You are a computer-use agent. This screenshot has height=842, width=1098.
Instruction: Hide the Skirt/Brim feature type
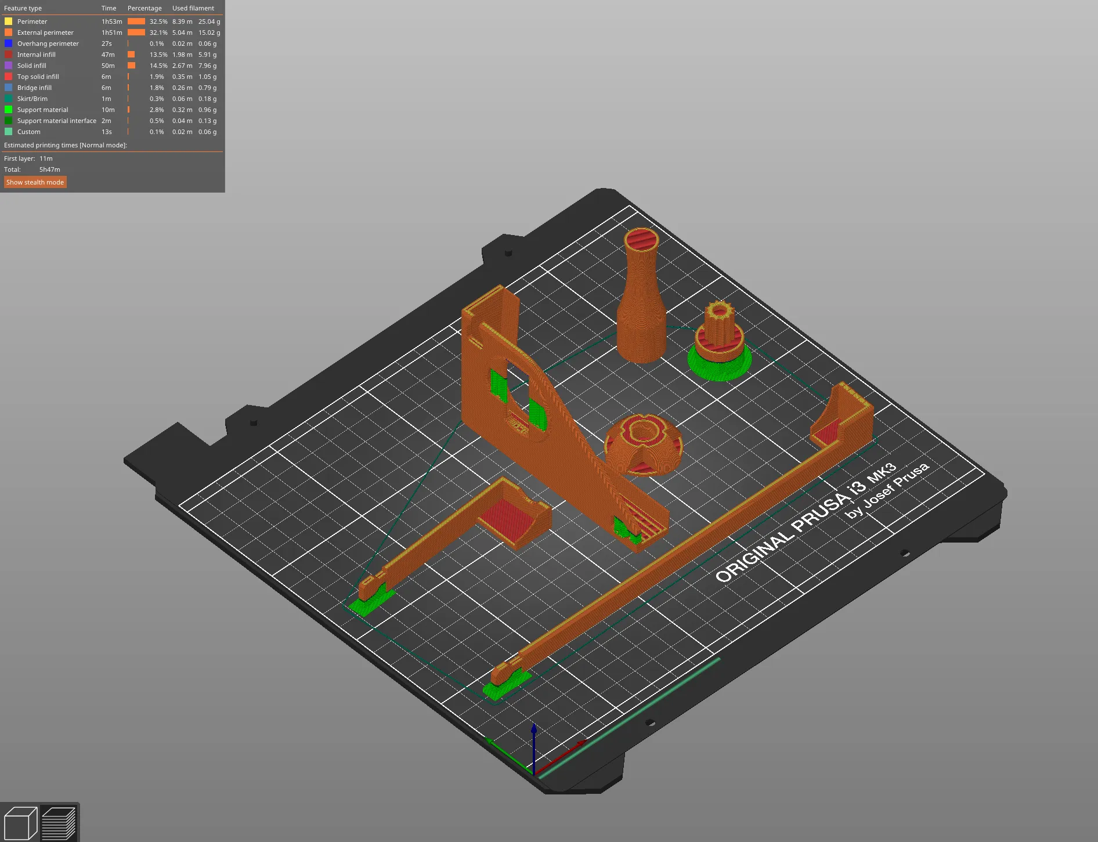[32, 99]
